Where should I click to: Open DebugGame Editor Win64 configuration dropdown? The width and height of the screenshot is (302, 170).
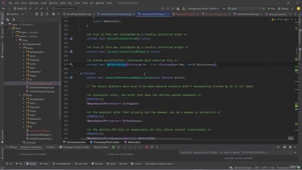(203, 8)
